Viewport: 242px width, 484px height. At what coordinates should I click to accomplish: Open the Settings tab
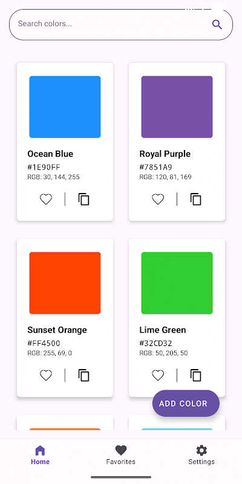pos(201,455)
